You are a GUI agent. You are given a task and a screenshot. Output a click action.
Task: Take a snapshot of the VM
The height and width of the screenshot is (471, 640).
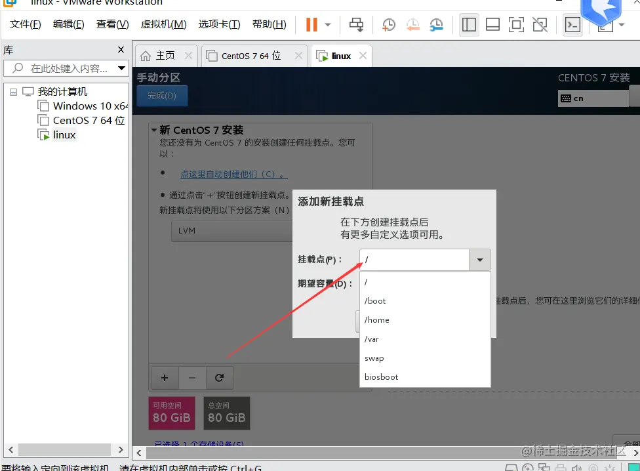click(389, 24)
